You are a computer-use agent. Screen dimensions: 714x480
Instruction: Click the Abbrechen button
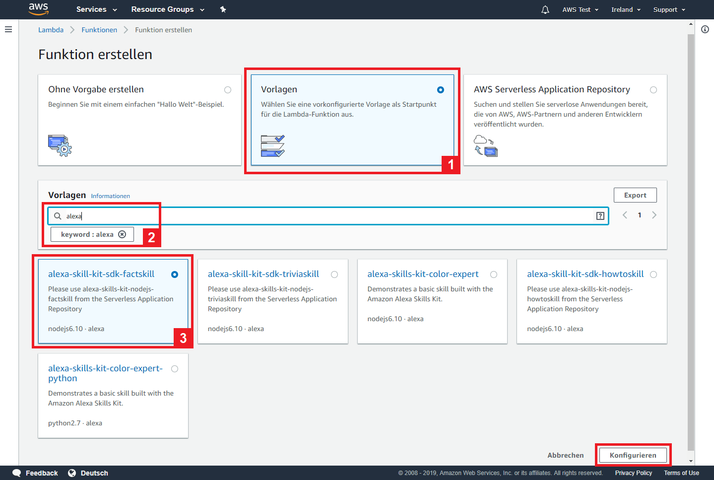coord(566,455)
